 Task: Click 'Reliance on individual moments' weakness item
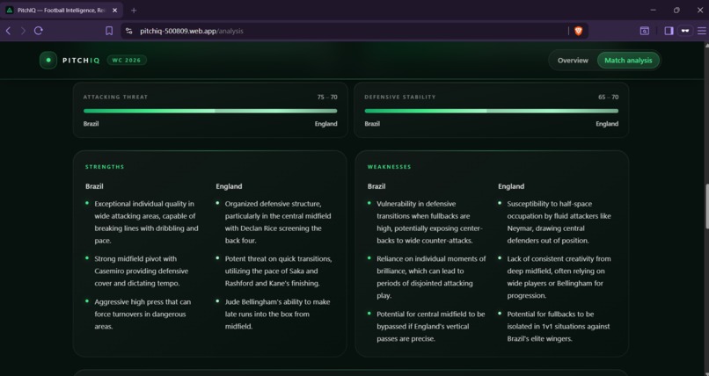pyautogui.click(x=431, y=277)
